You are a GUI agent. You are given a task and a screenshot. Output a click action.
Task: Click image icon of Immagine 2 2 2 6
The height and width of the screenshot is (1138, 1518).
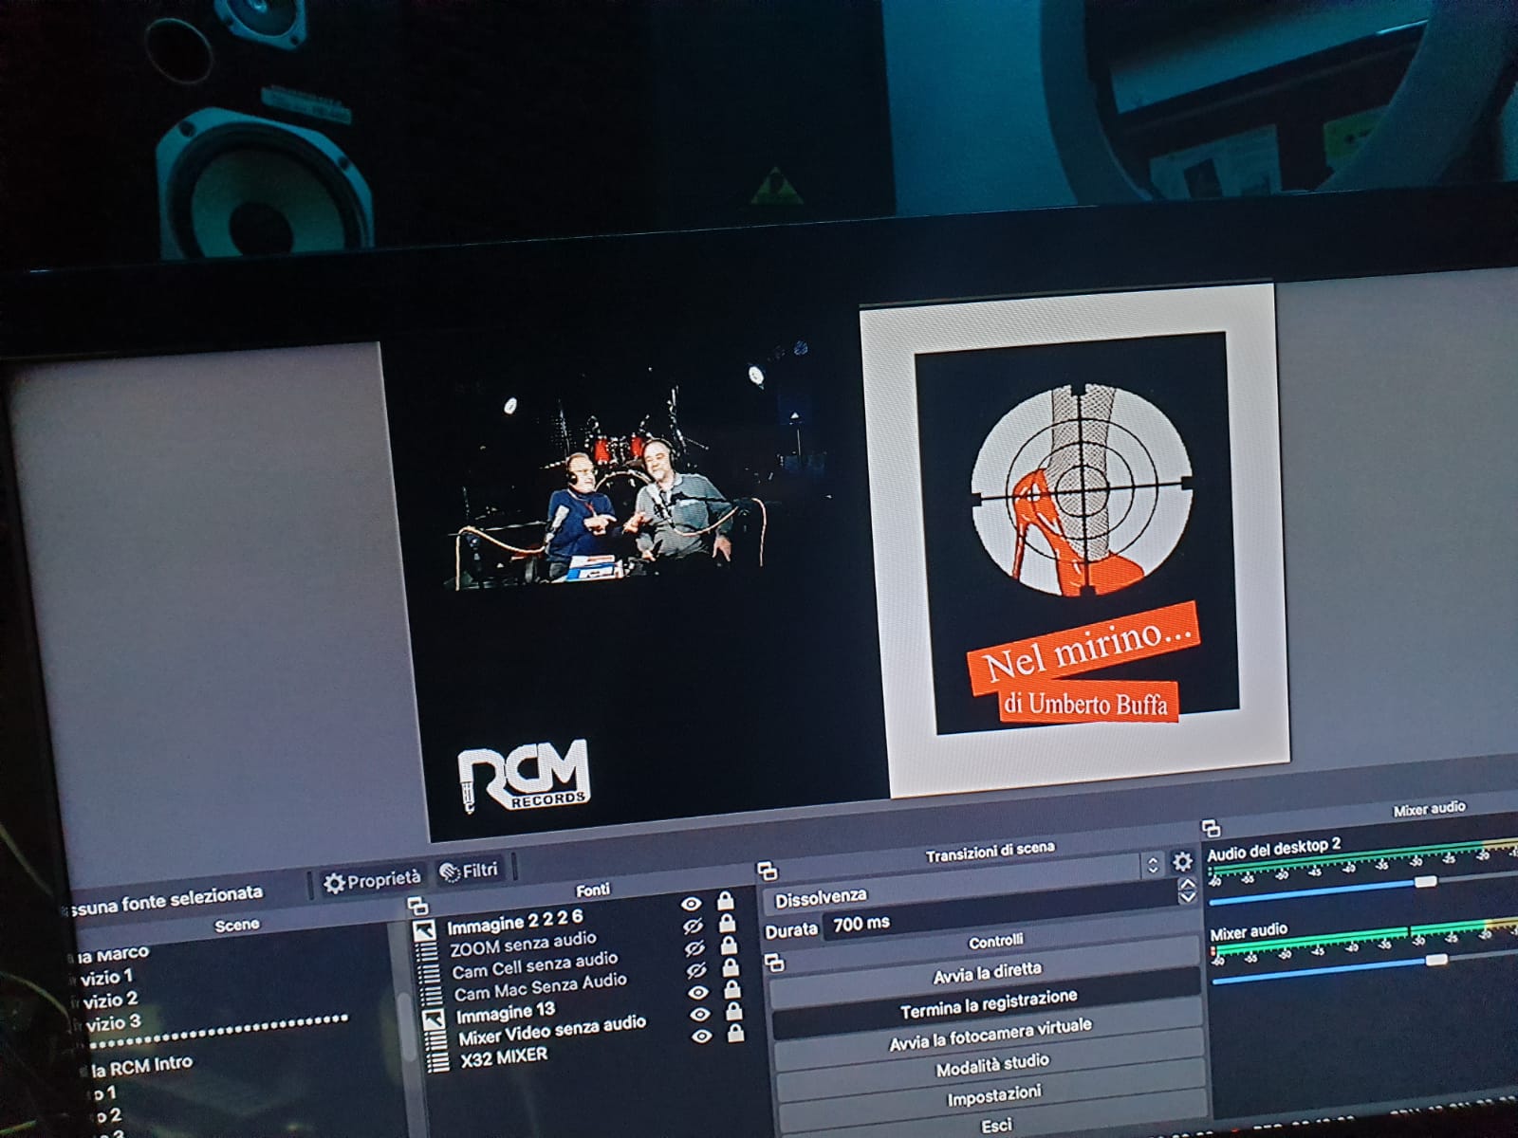pyautogui.click(x=424, y=930)
